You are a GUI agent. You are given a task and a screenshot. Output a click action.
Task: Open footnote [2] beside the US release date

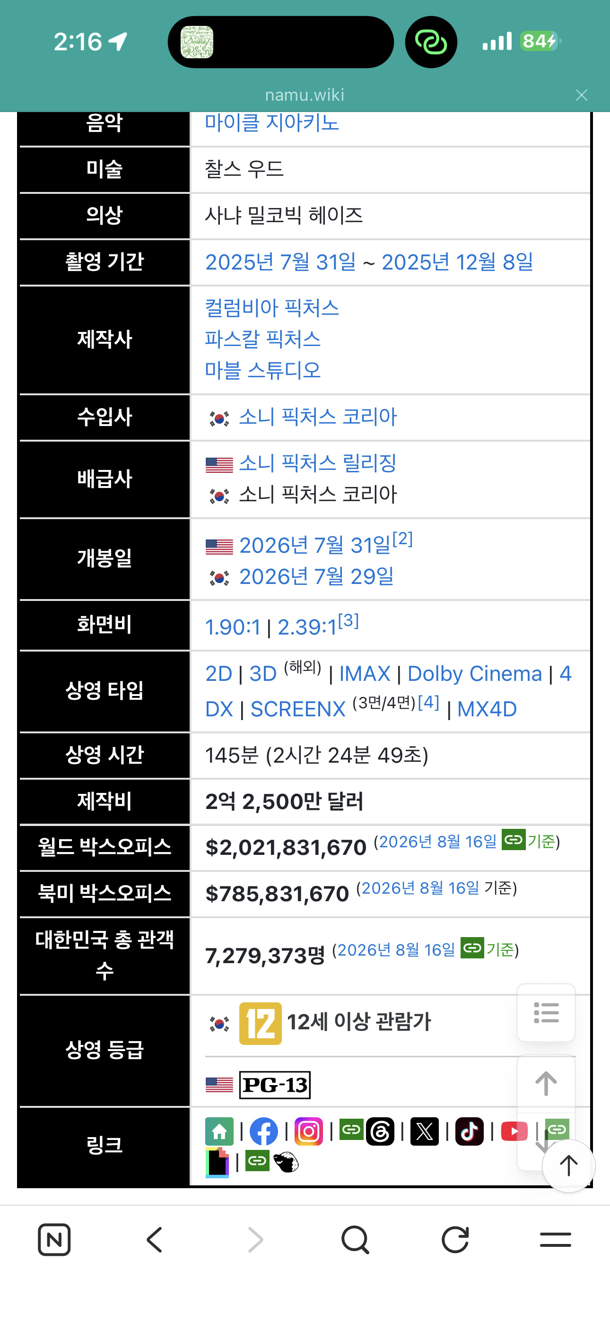[402, 539]
